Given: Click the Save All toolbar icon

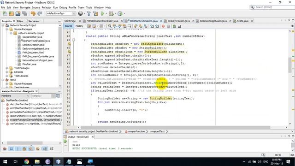Looking at the screenshot, I should tap(24, 13).
